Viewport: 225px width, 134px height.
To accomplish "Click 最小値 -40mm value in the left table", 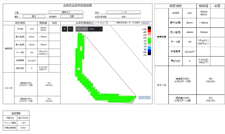I will pos(32,45).
